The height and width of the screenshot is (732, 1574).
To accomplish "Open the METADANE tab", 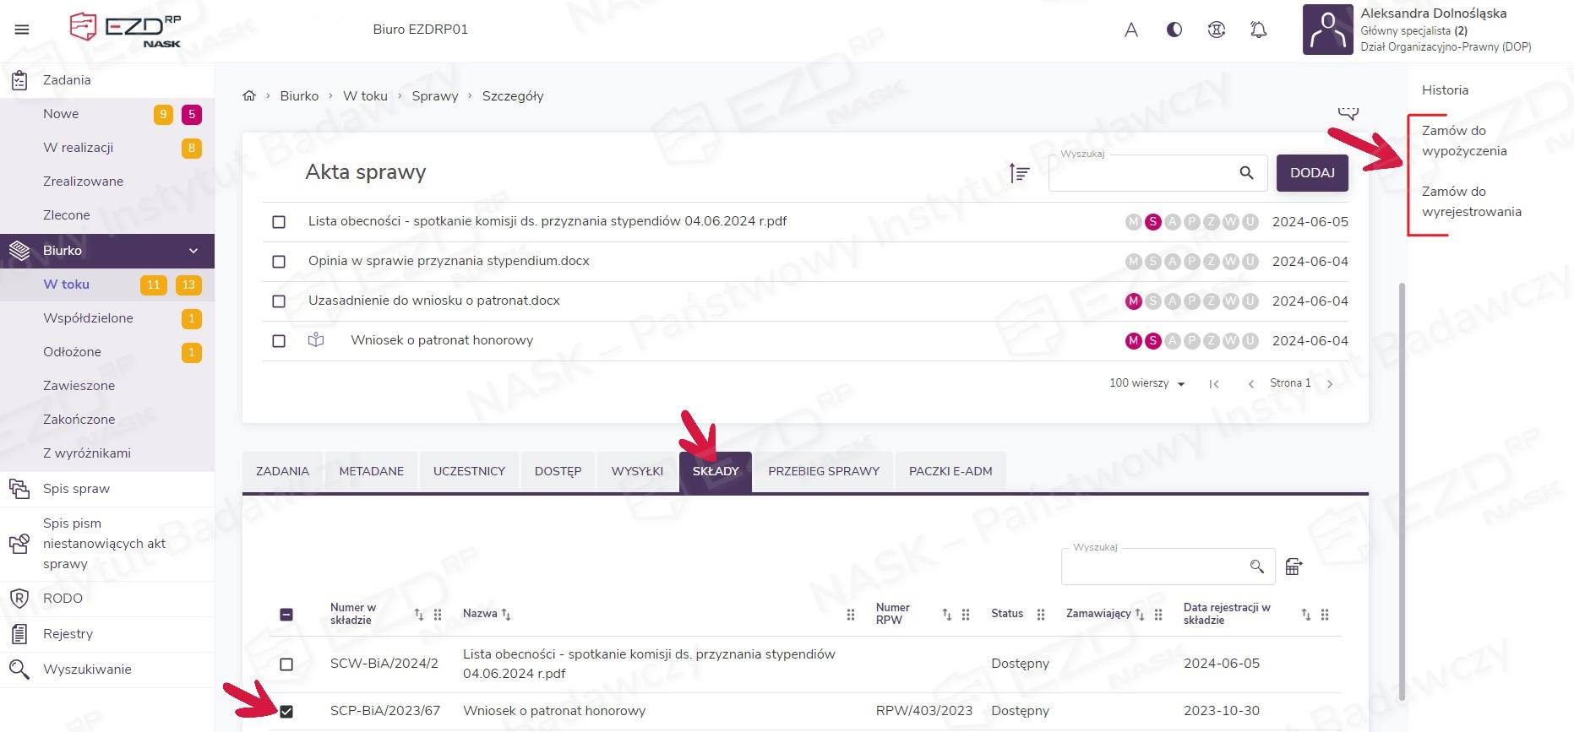I will pyautogui.click(x=371, y=471).
